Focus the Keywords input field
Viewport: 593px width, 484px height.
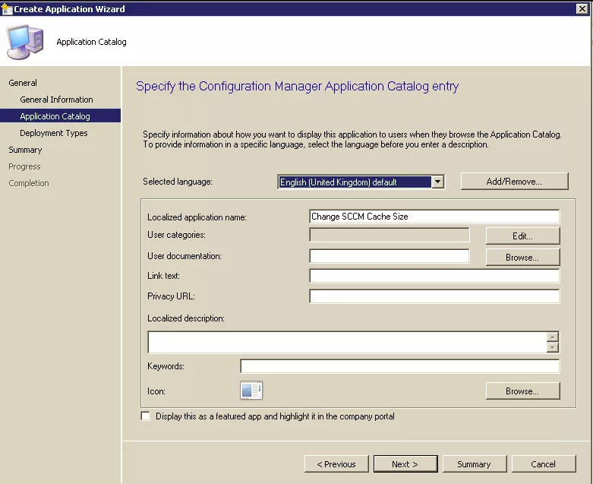(399, 366)
